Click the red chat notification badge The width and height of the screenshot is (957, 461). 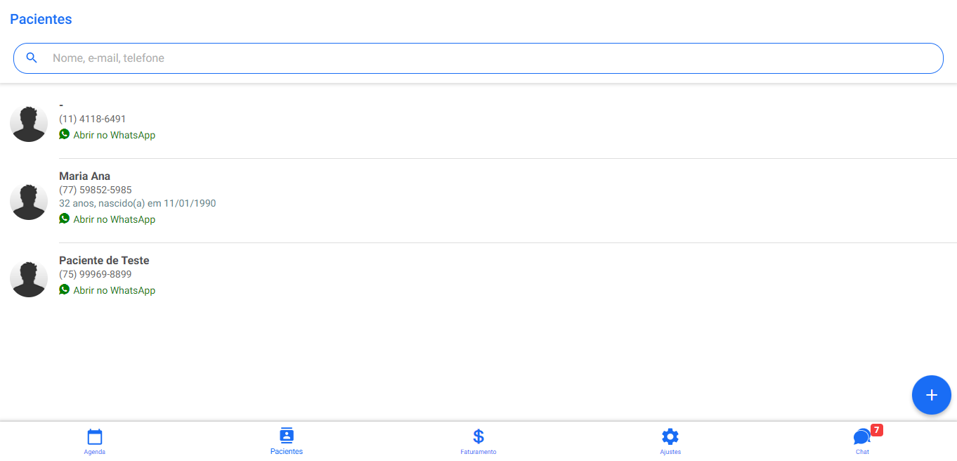coord(876,429)
